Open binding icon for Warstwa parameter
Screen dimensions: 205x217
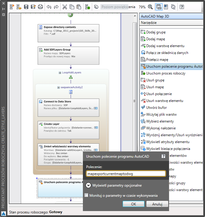point(96,150)
